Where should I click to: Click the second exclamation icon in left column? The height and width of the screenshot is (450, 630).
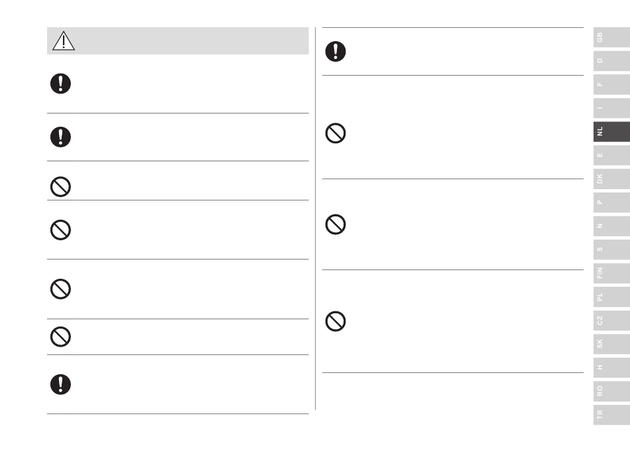tap(60, 137)
